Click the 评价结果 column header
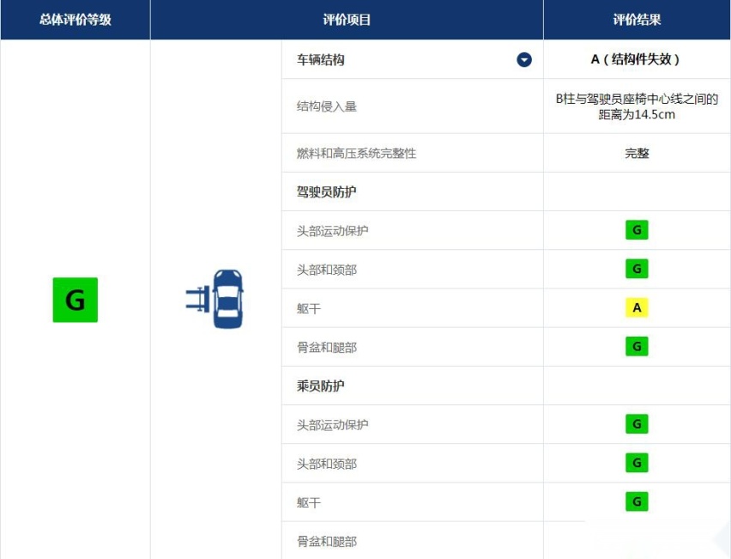This screenshot has height=559, width=731. point(637,20)
